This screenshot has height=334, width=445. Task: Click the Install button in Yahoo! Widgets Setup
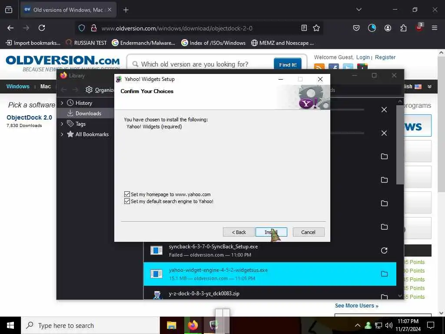click(x=271, y=232)
